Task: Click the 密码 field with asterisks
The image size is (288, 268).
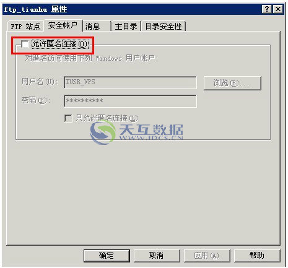Action: tap(130, 101)
